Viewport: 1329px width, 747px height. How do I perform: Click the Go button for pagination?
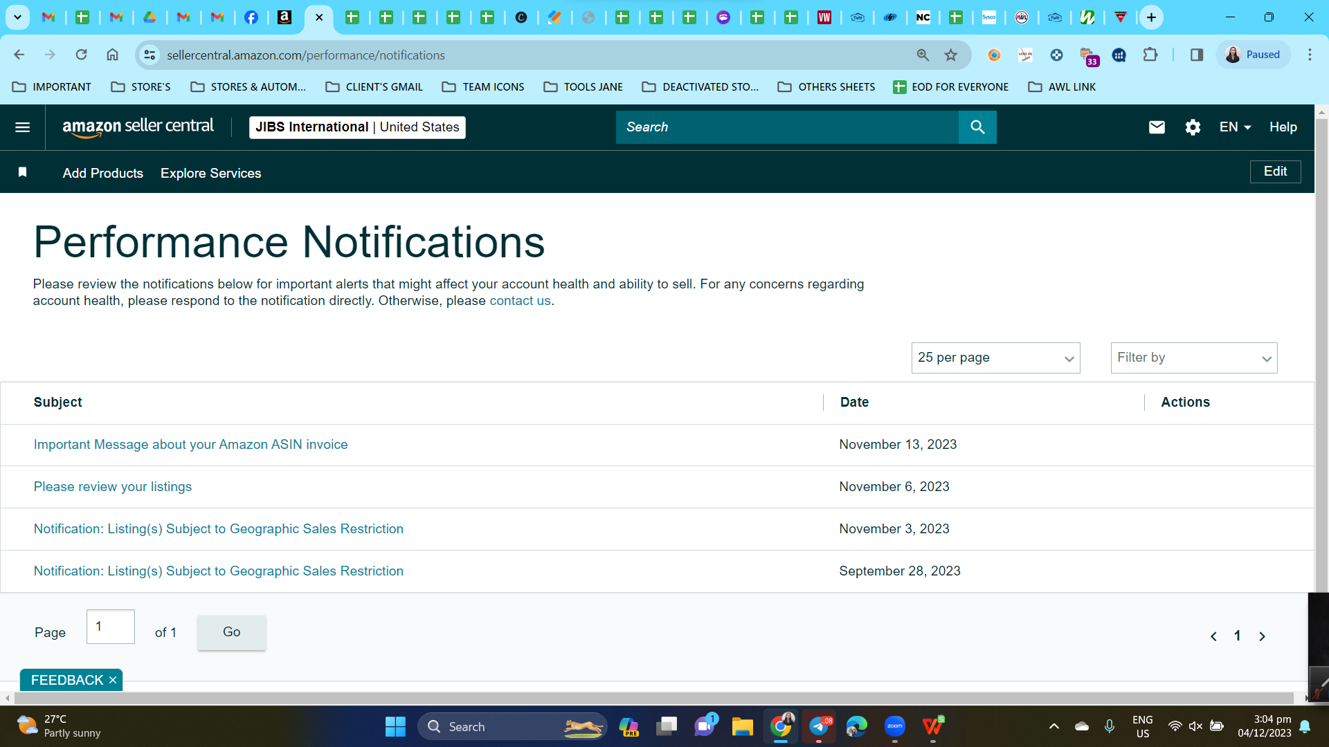232,632
